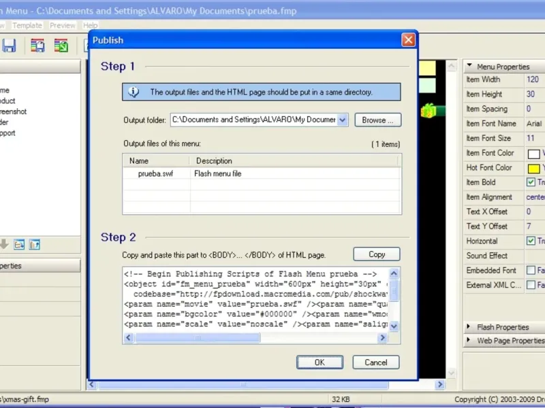Select the 'reenshot' item in left list
The width and height of the screenshot is (545, 408).
13,112
